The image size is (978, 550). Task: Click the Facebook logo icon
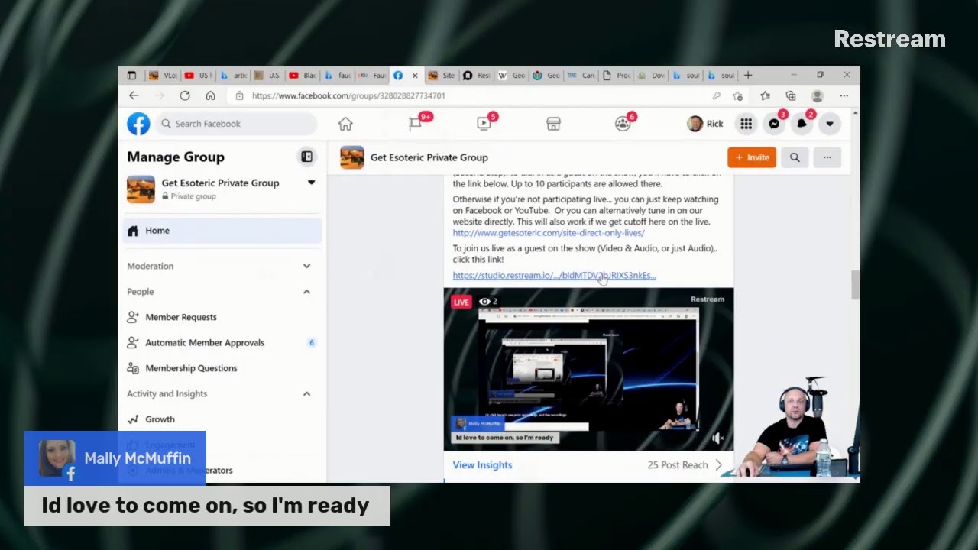pos(138,124)
